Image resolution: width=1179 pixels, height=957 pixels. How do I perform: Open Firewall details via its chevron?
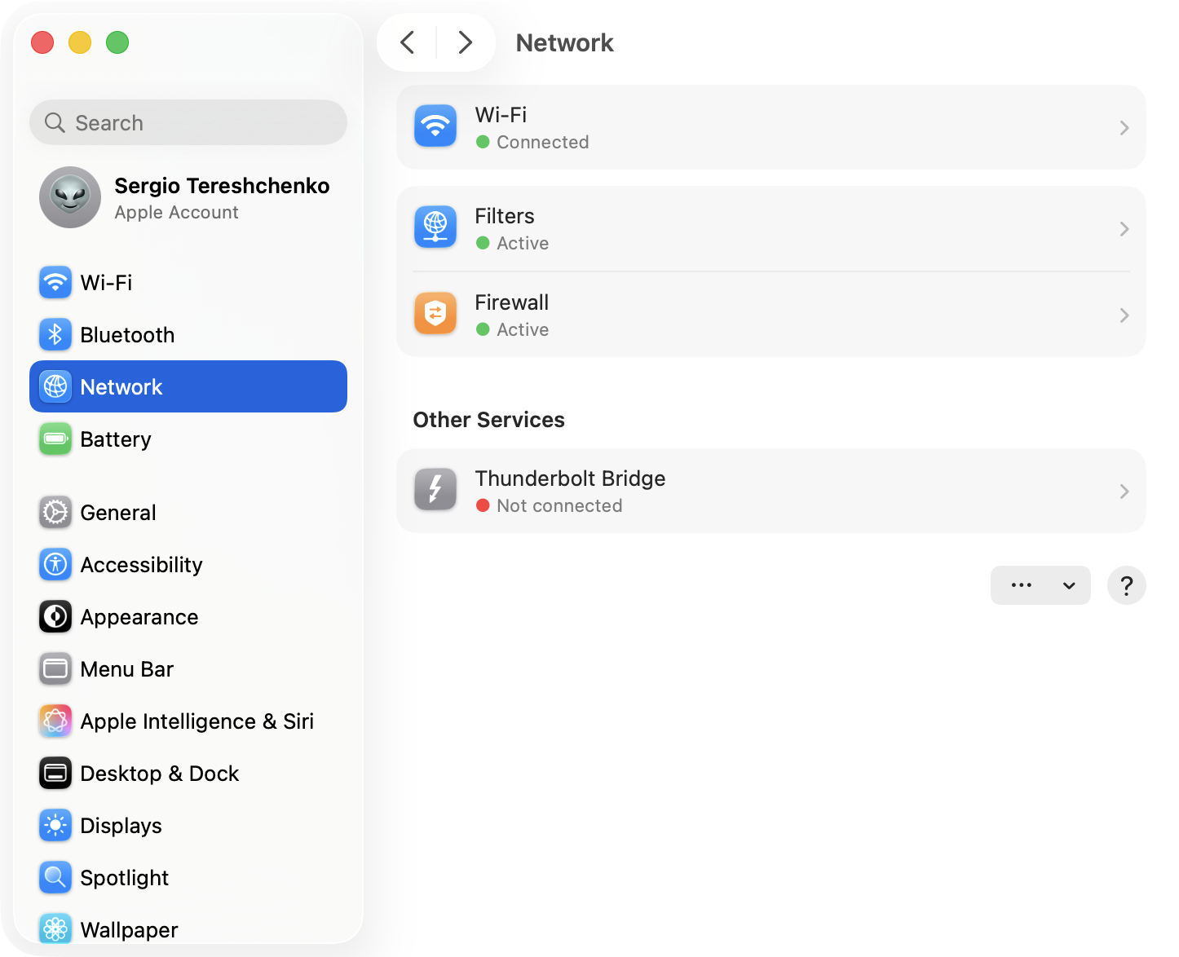click(1124, 315)
